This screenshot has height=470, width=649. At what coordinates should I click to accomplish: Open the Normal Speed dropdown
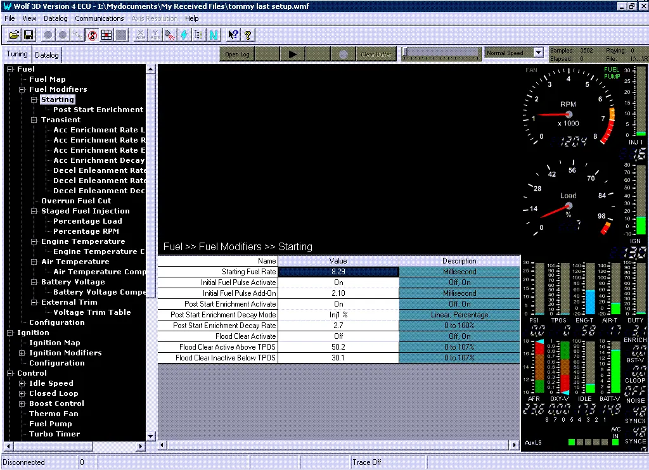coord(538,53)
